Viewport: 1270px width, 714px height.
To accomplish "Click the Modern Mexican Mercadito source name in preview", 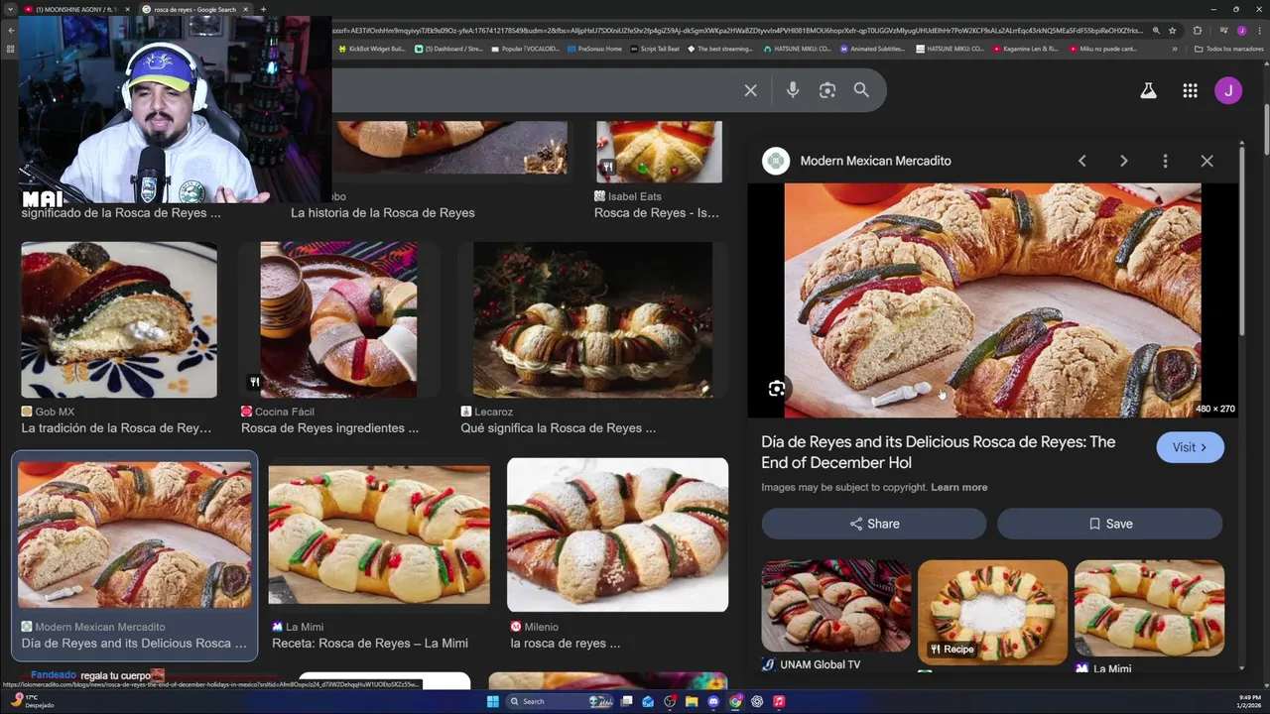I will coord(875,161).
